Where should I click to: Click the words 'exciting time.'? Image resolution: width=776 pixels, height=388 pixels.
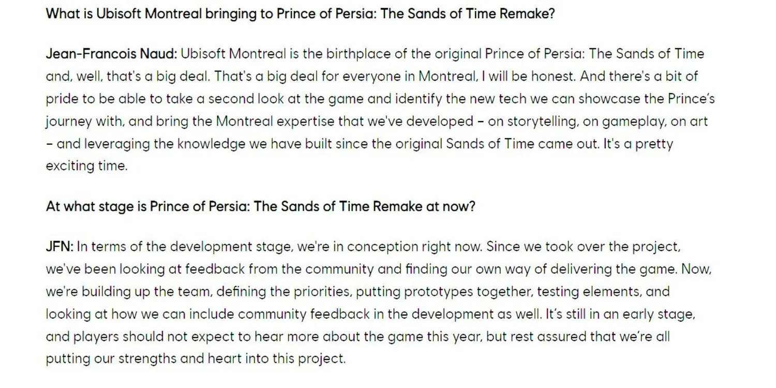pyautogui.click(x=86, y=167)
